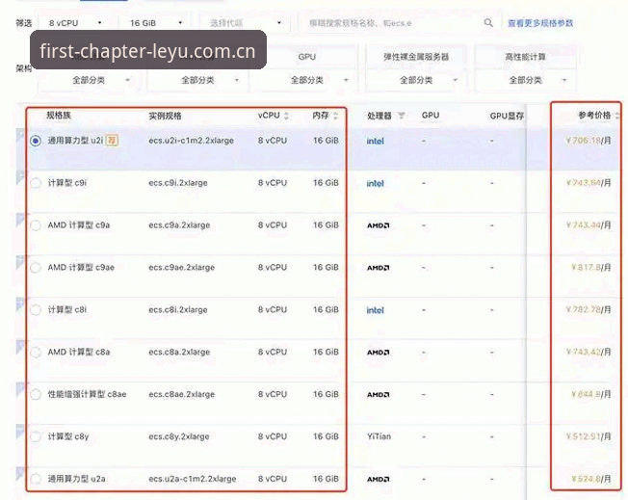Switch to the 高性能计算 tab
628x500 pixels.
tap(525, 57)
